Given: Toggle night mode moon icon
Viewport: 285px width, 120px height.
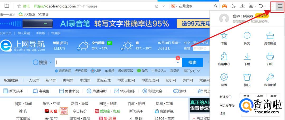Looking at the screenshot, I should (x=234, y=6).
